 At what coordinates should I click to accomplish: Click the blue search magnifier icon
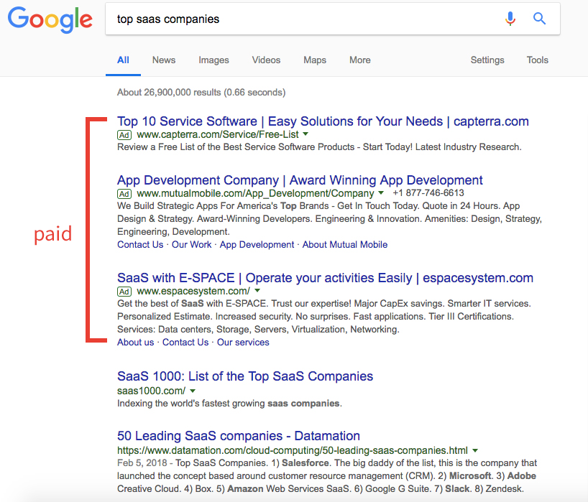click(539, 19)
